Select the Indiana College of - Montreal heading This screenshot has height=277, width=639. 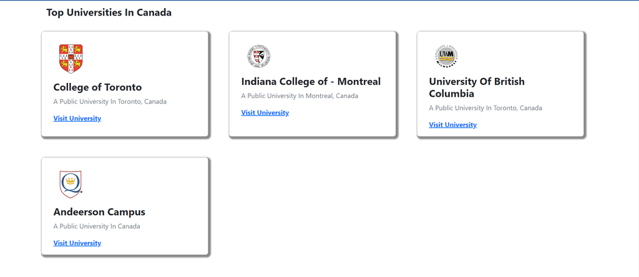311,82
